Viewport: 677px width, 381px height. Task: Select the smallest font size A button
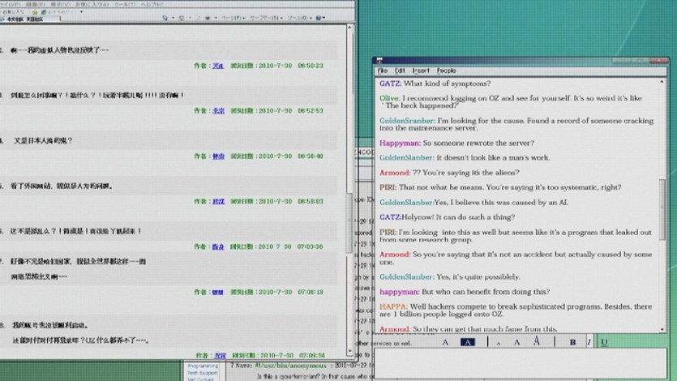click(498, 344)
